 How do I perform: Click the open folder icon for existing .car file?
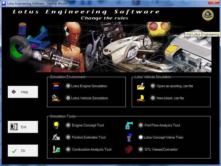click(x=141, y=86)
